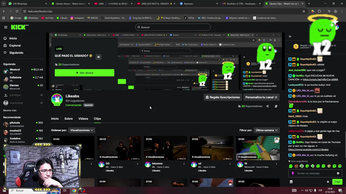346x194 pixels.
Task: Open Windows Task View in taskbar
Action: pos(65,190)
